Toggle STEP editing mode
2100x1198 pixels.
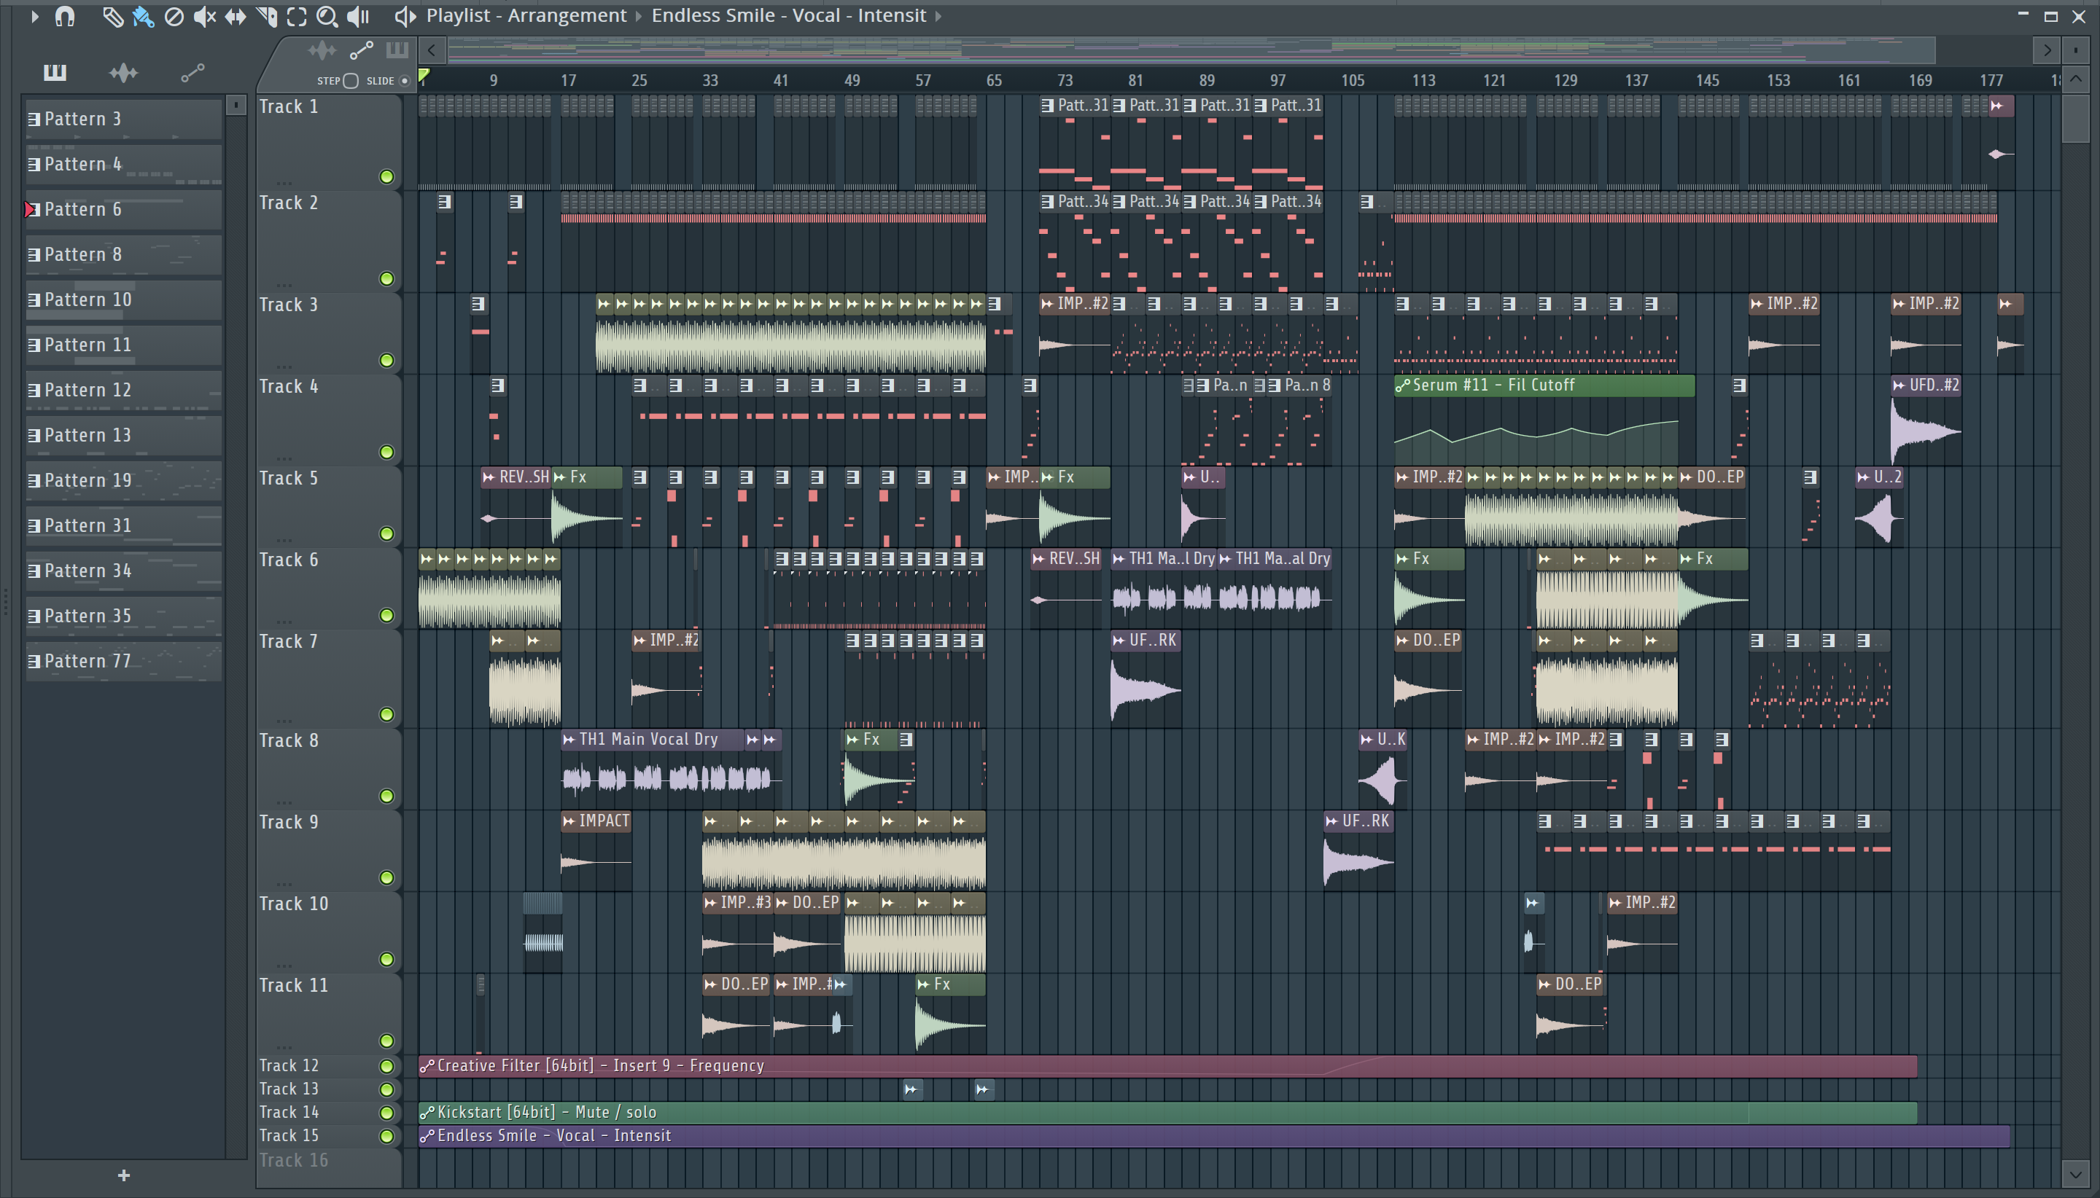(x=351, y=81)
